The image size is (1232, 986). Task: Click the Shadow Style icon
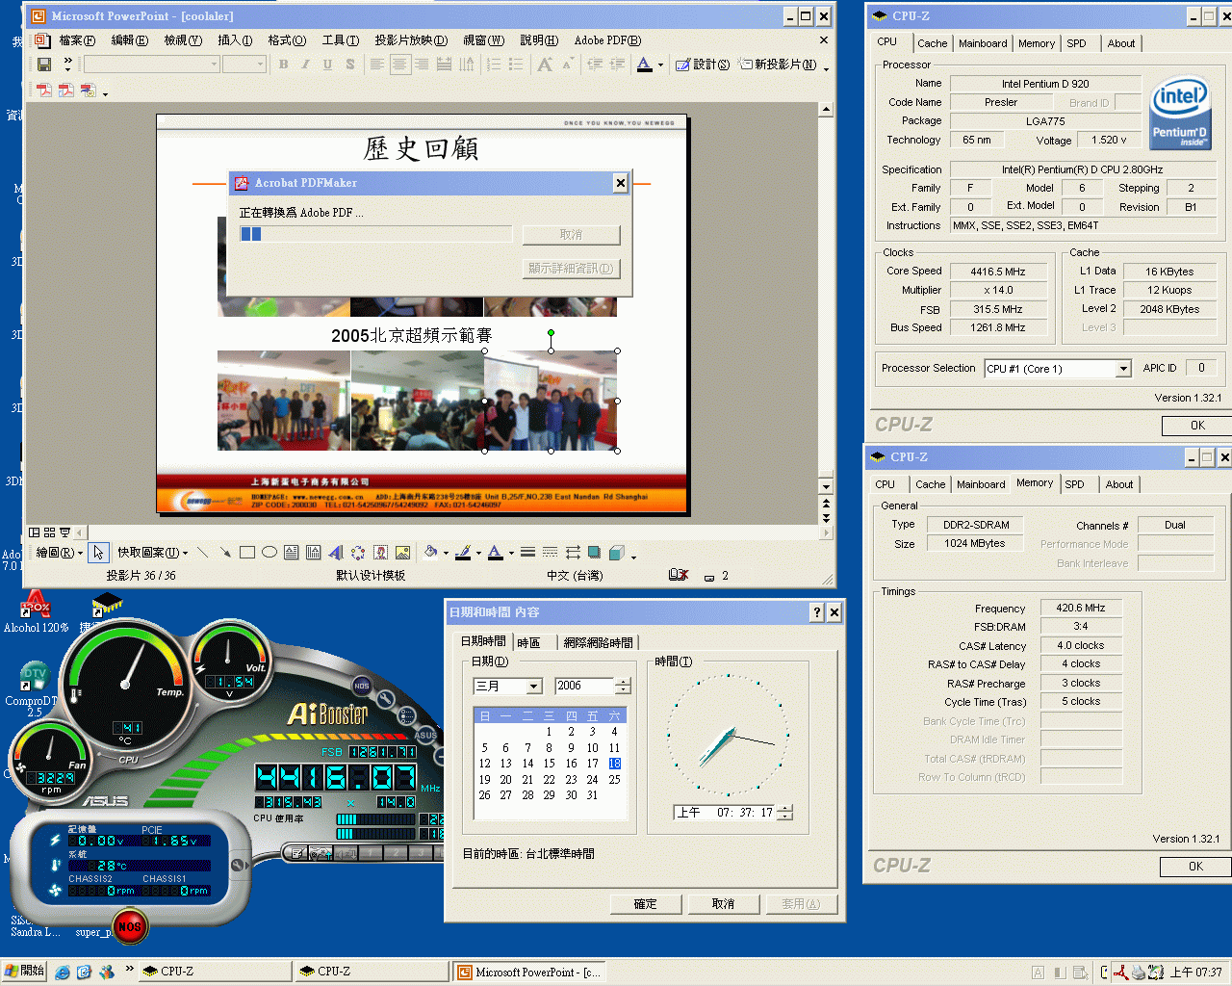[x=594, y=553]
